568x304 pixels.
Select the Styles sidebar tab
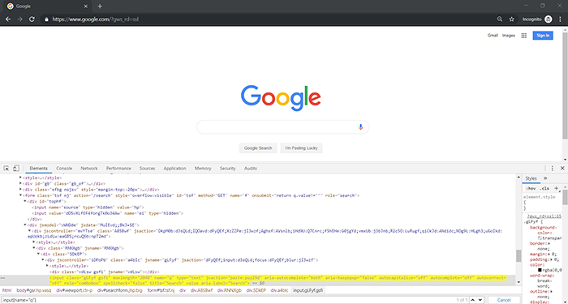click(531, 178)
